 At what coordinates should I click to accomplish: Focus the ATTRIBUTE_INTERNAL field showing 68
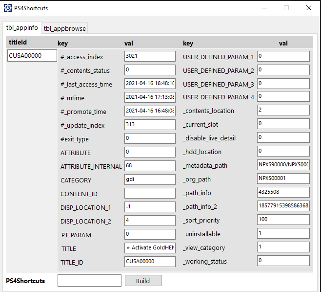(150, 166)
